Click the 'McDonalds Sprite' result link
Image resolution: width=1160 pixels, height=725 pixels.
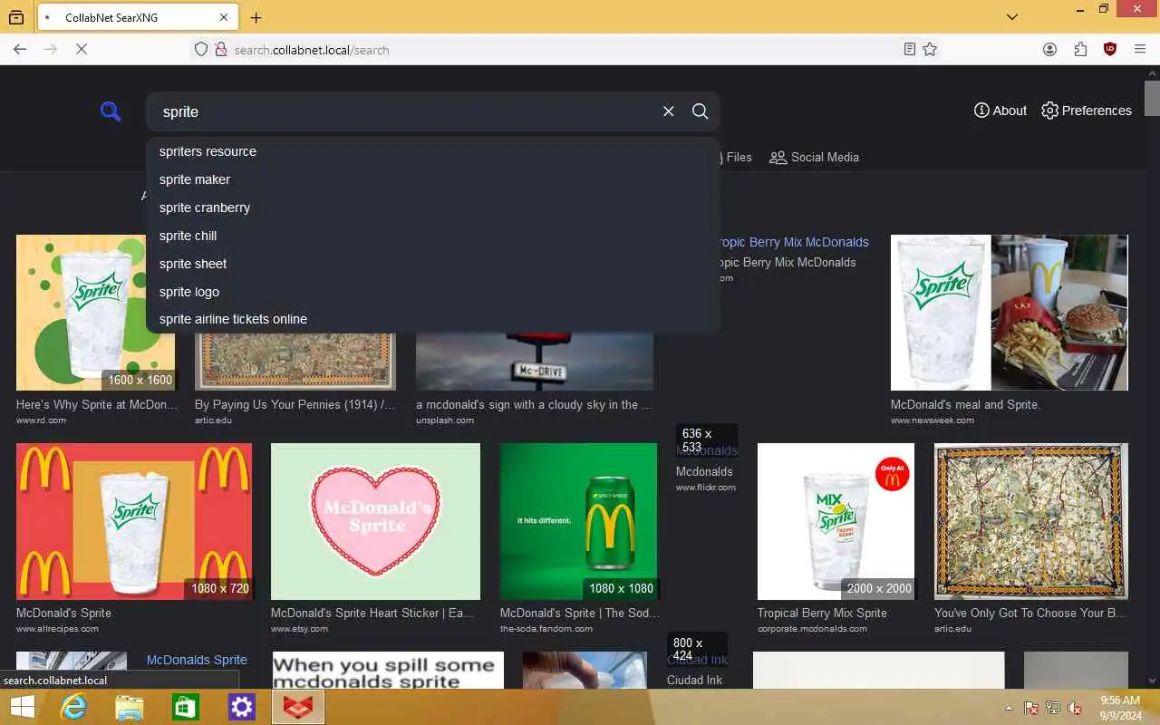coord(197,660)
